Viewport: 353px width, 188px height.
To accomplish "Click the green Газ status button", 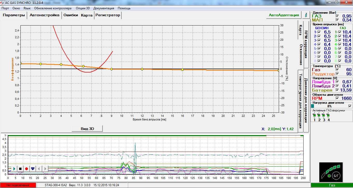I will pyautogui.click(x=332, y=185).
